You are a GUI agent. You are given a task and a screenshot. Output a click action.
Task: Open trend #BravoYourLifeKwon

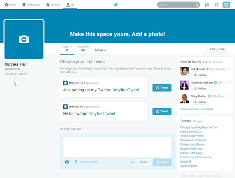[x=192, y=140]
